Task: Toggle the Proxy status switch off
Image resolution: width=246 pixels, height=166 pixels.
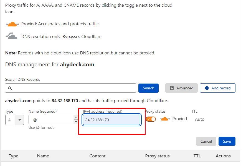Action: (x=151, y=119)
